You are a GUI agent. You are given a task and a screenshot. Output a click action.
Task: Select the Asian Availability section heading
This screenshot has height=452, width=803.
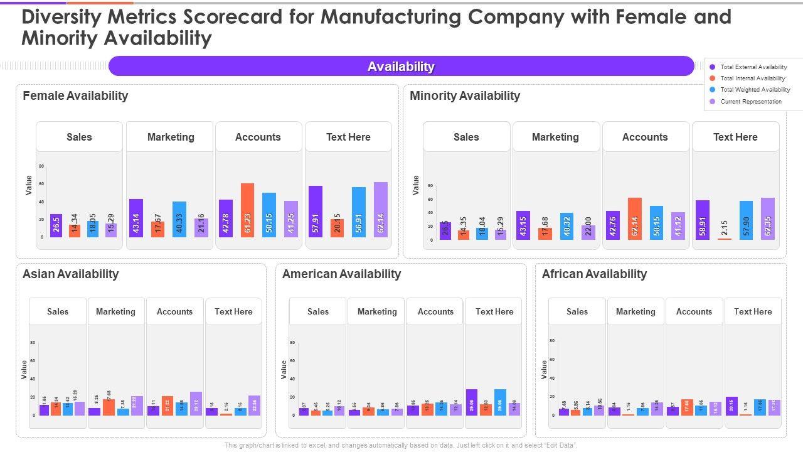pos(70,274)
